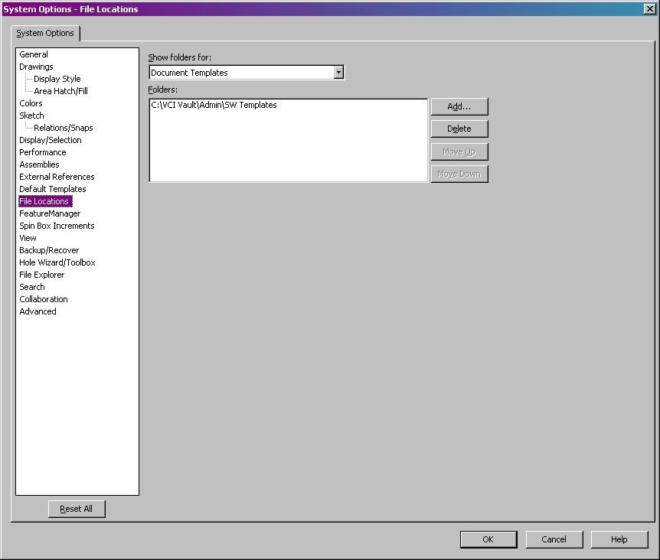
Task: Click the Move Down button
Action: tap(459, 174)
